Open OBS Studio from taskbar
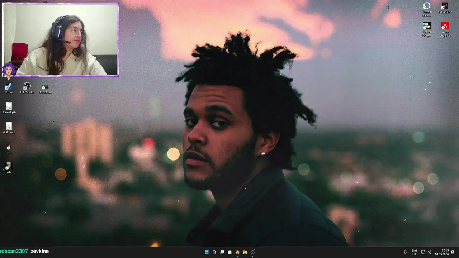 pyautogui.click(x=253, y=252)
